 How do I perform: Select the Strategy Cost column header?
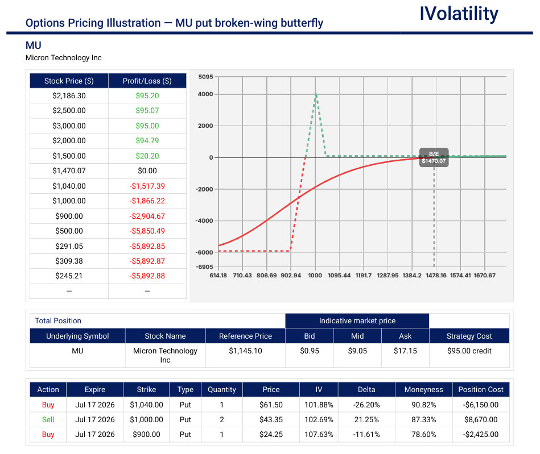point(469,336)
